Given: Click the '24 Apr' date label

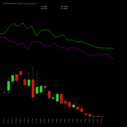Looking at the screenshot, I should pyautogui.click(x=16, y=121).
